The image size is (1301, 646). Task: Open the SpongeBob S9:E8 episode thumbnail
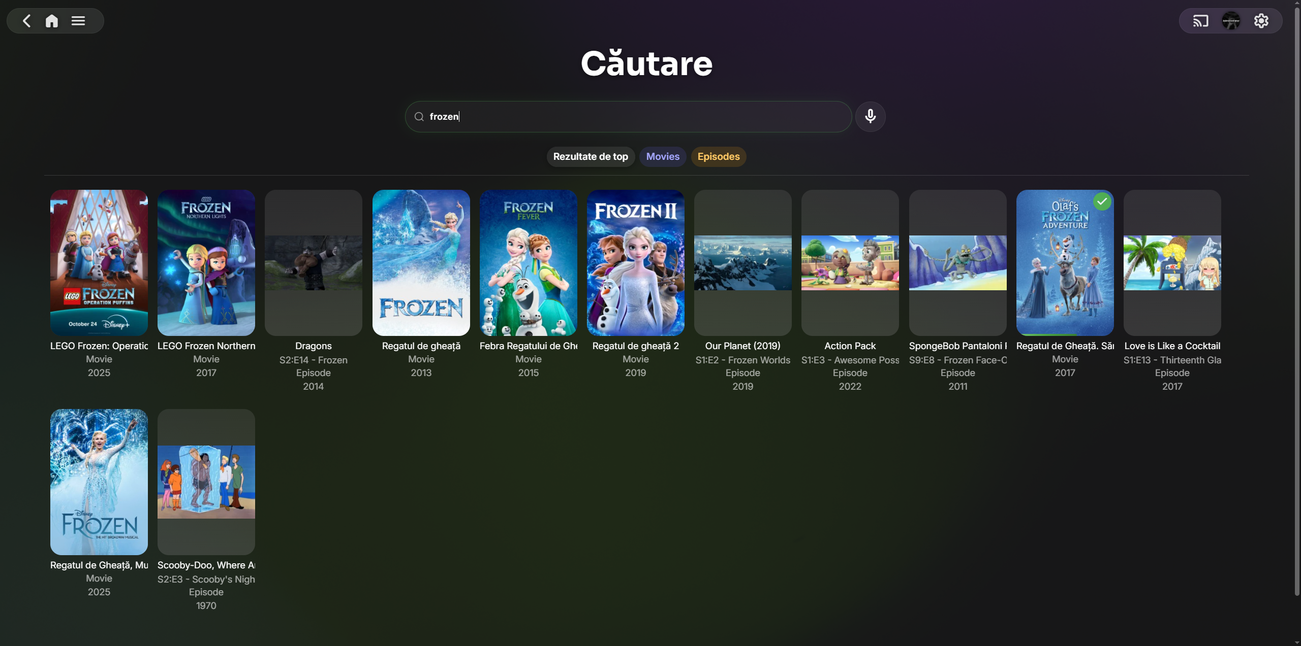[x=958, y=263]
